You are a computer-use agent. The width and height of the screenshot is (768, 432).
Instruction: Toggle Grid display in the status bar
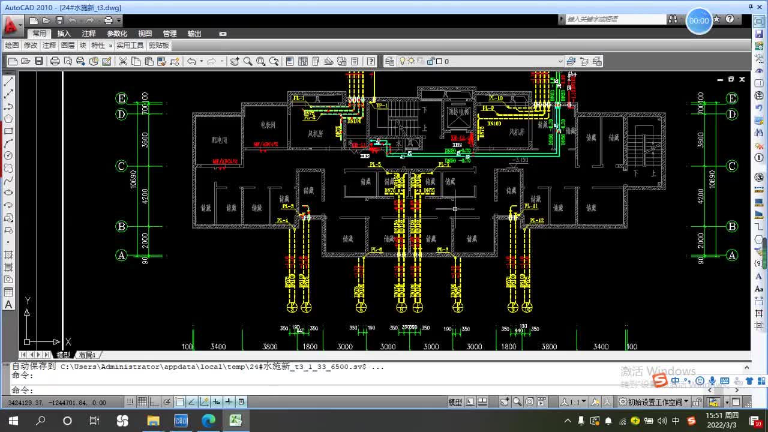142,402
